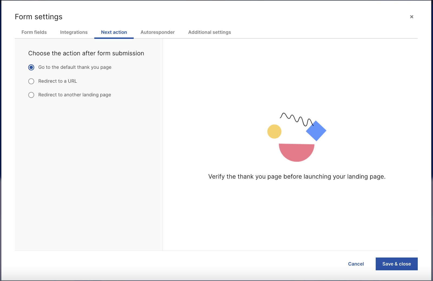Click the thank you page verification message

pos(297,176)
